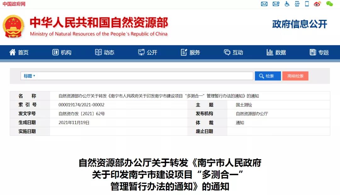Viewport: 340px width, 195px height.
Task: Open the Weibo icon at top right
Action: pos(317,4)
